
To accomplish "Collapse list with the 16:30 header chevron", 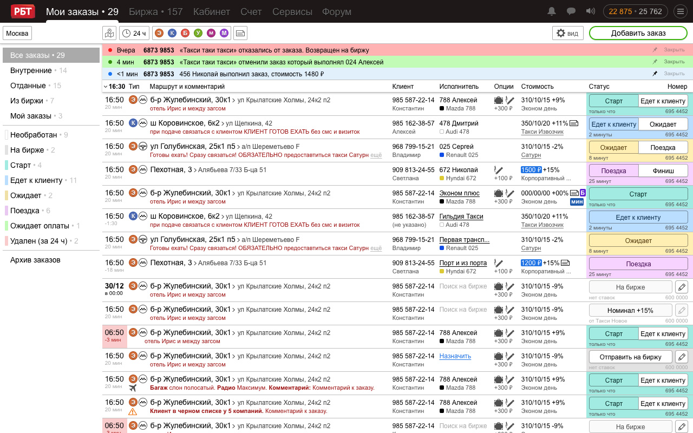I will (105, 87).
